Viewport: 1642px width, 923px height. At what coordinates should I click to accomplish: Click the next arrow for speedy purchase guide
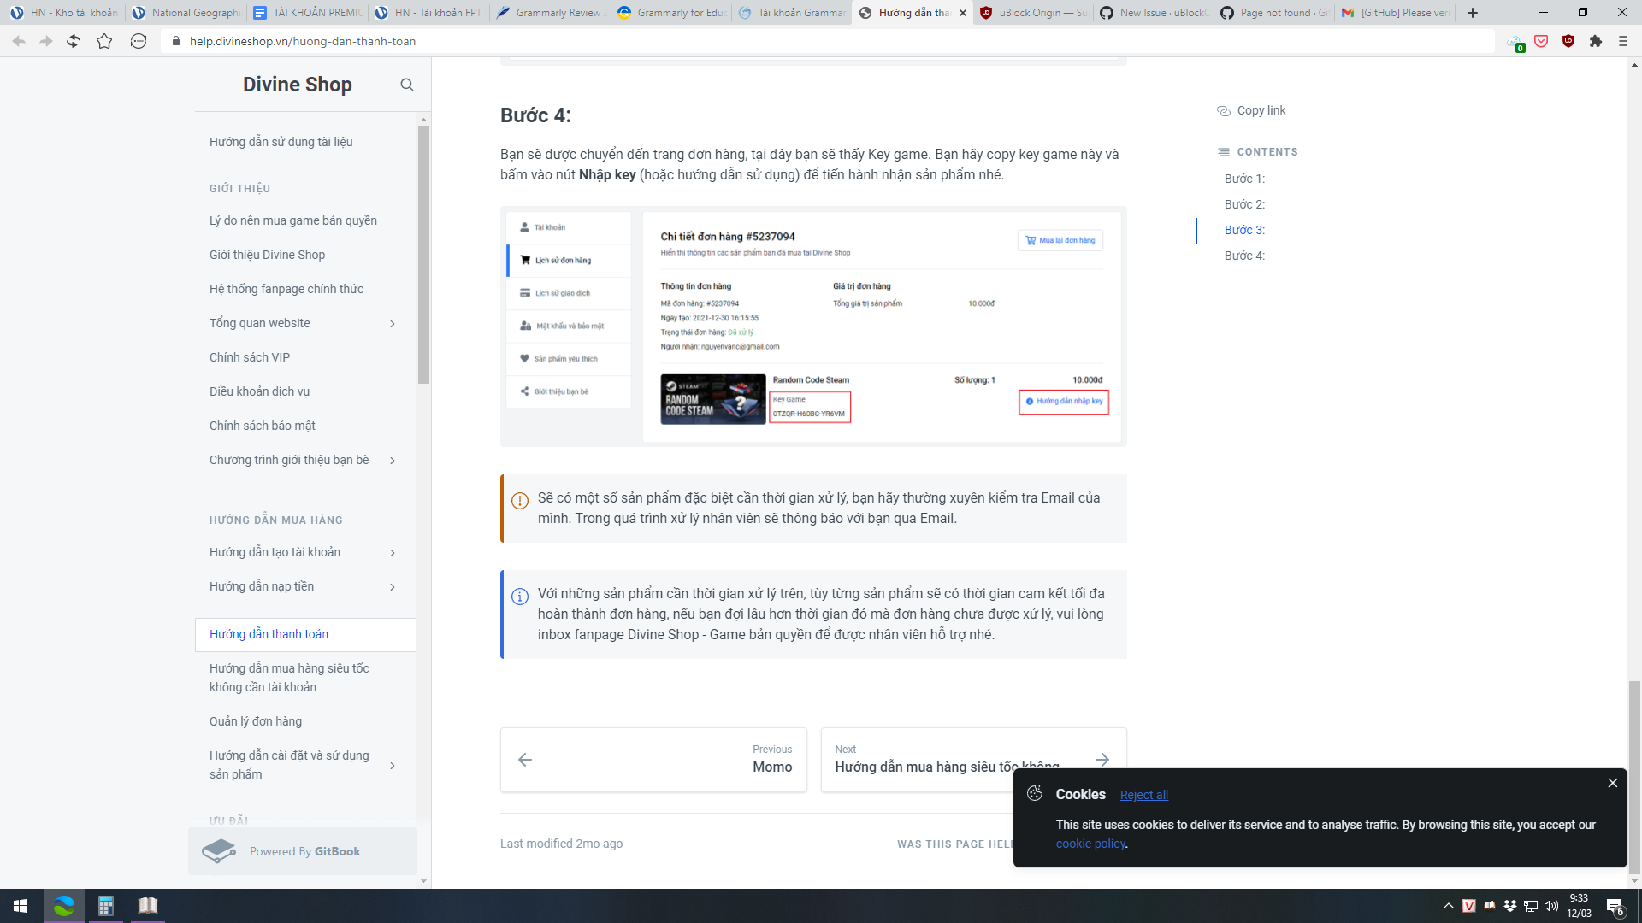tap(1102, 759)
